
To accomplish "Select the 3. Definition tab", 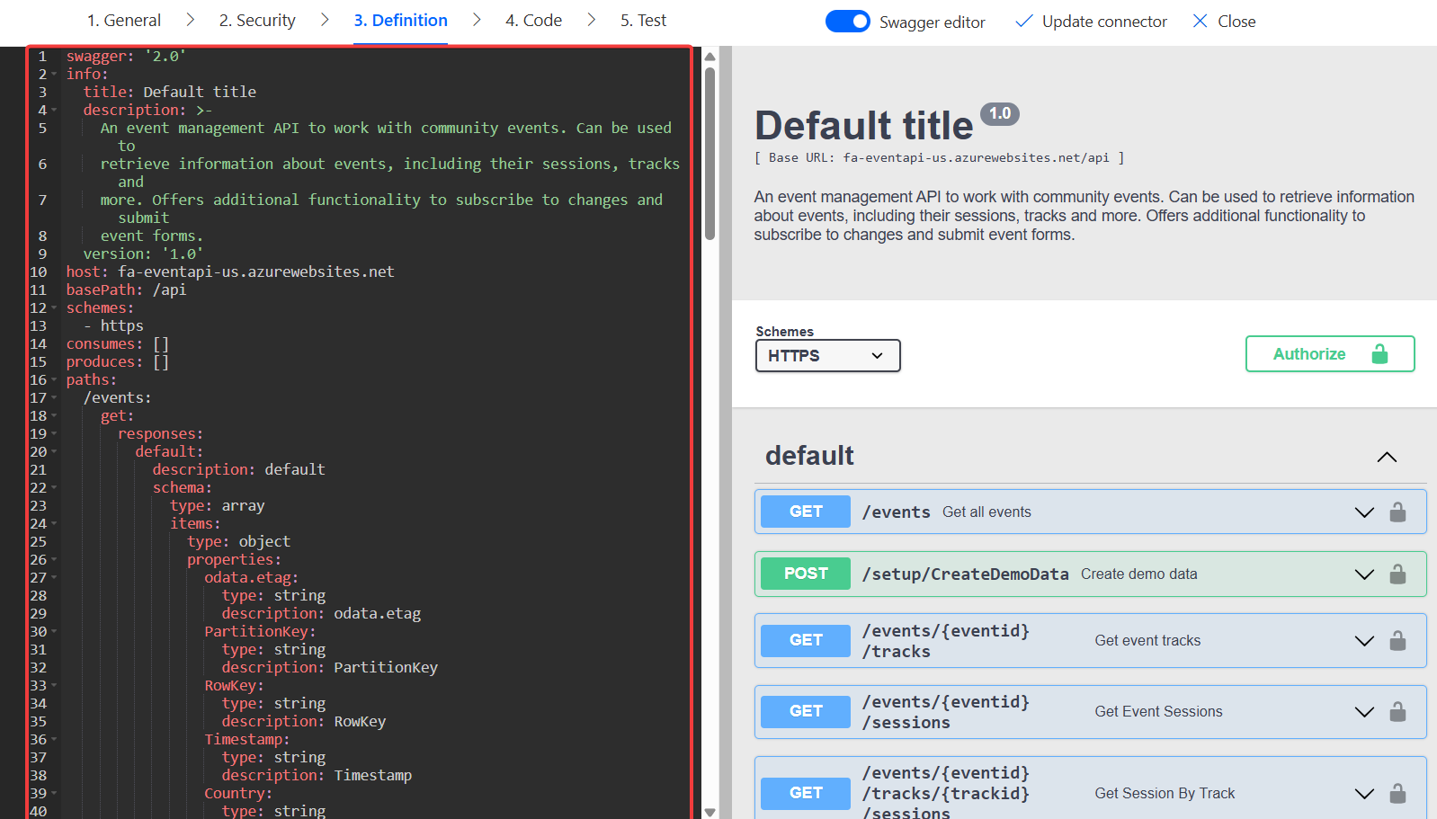I will pos(400,21).
